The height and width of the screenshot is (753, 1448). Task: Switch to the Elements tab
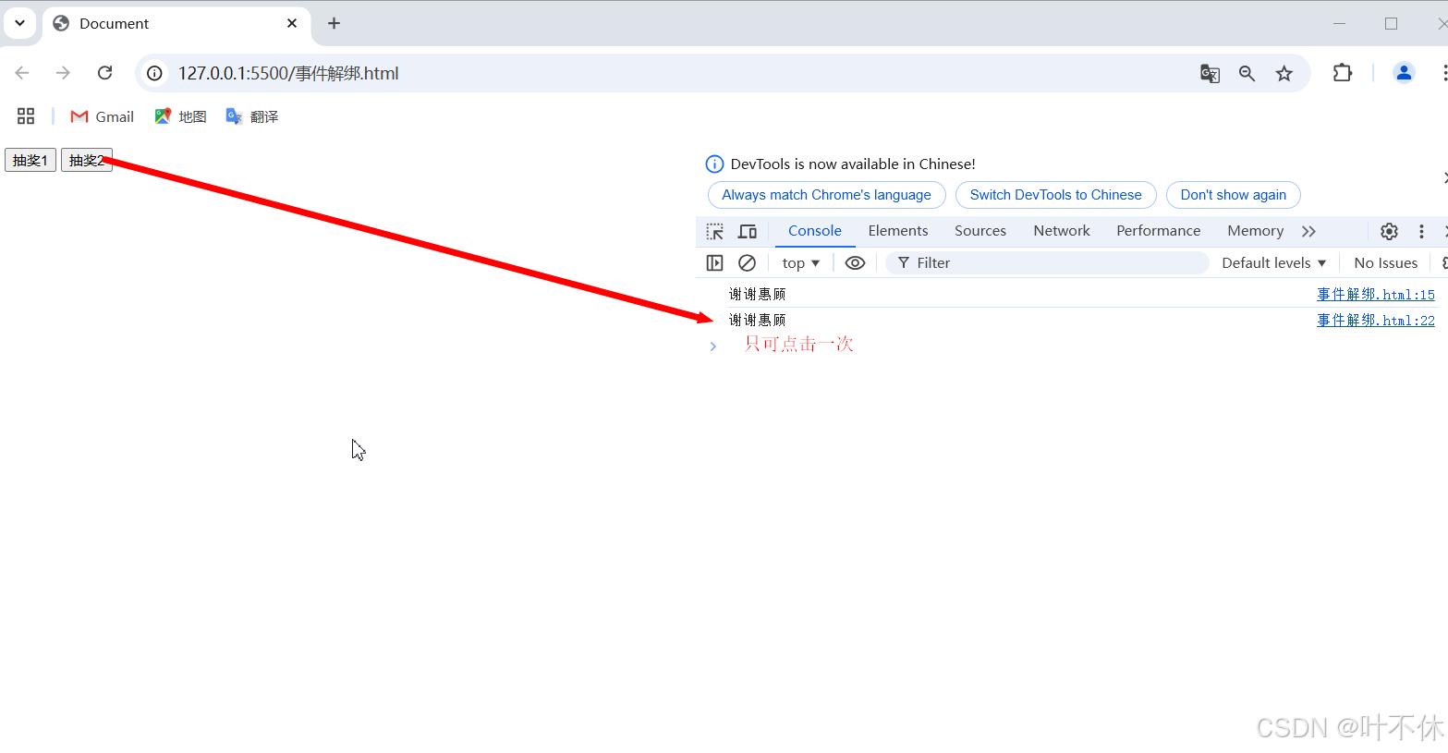pyautogui.click(x=897, y=231)
